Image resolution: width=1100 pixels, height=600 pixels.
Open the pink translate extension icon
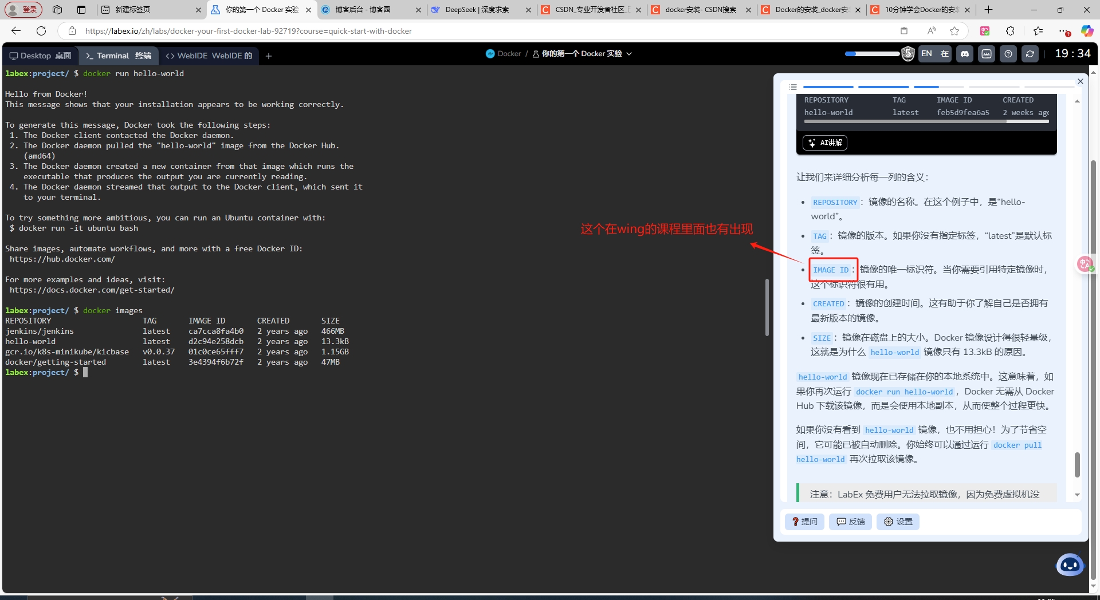pyautogui.click(x=985, y=31)
